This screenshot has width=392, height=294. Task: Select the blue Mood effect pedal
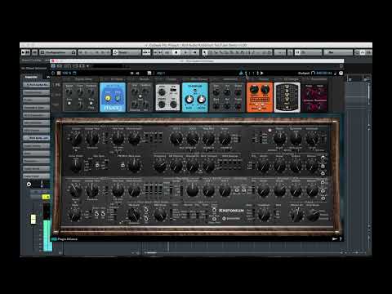tap(113, 97)
